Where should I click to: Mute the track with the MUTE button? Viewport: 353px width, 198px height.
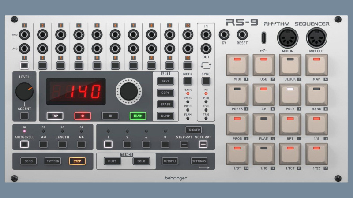(112, 161)
